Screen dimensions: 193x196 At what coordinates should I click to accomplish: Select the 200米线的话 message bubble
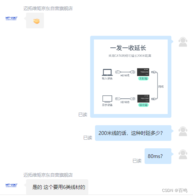tap(133, 133)
